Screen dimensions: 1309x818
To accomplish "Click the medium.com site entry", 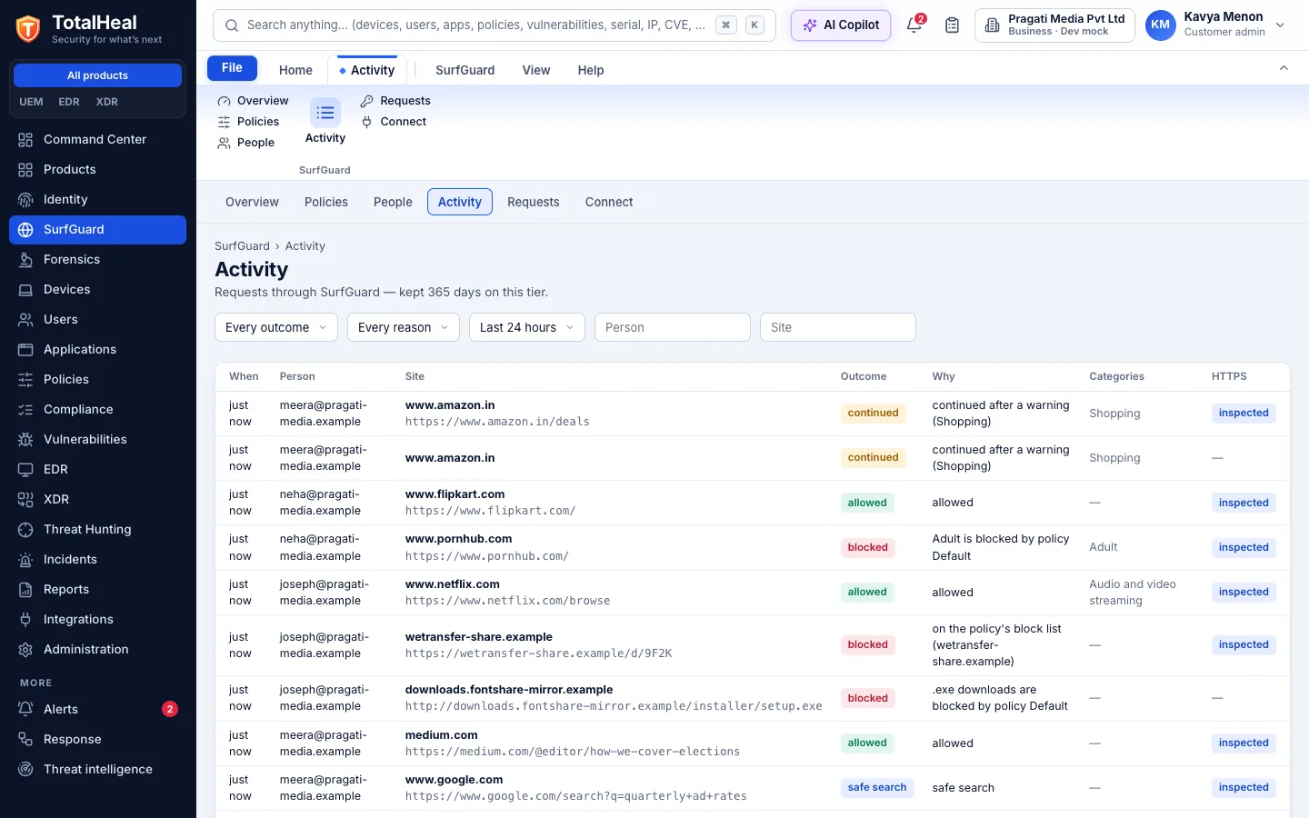I will coord(442,735).
